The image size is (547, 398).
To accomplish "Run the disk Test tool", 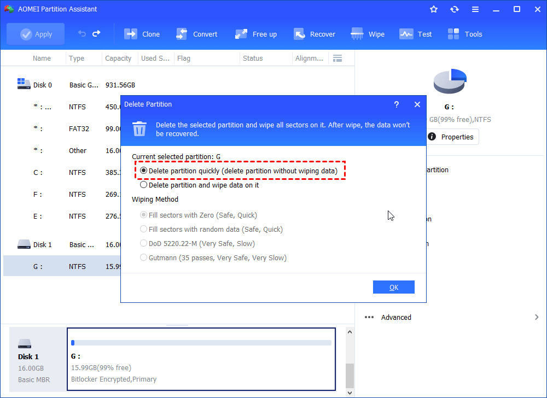I will tap(416, 34).
